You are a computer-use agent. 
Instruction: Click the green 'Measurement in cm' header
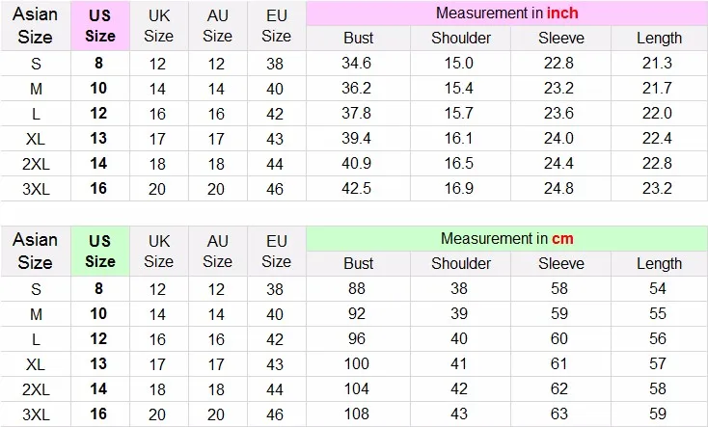click(506, 238)
